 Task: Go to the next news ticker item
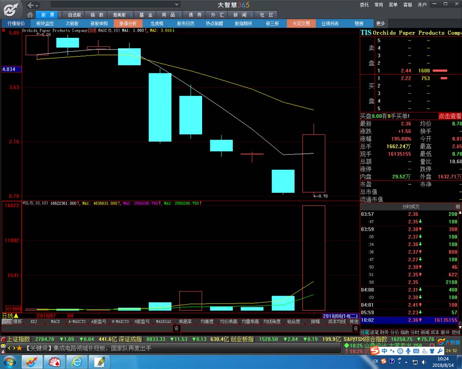[x=14, y=348]
